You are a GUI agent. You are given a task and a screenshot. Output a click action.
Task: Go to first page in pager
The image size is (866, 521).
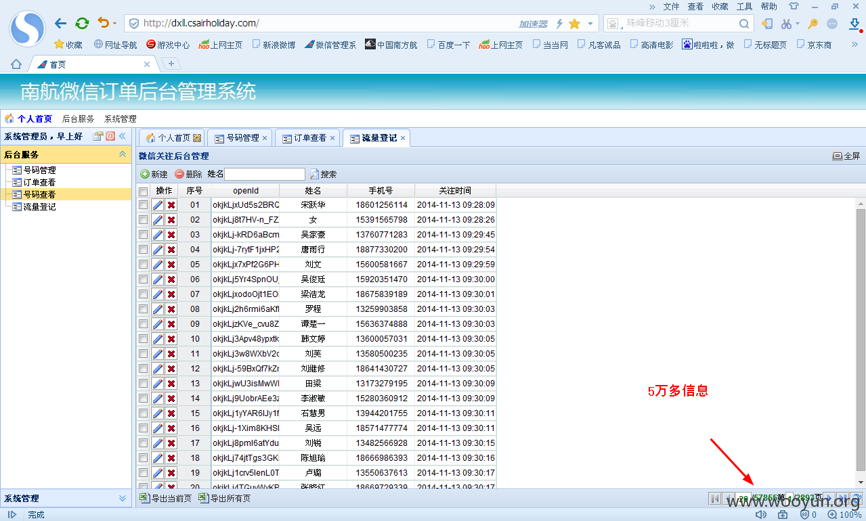(x=714, y=499)
